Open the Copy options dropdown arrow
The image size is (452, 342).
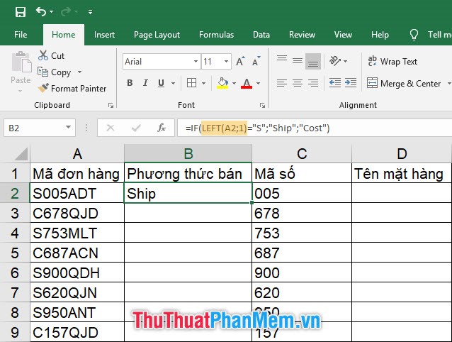point(79,72)
